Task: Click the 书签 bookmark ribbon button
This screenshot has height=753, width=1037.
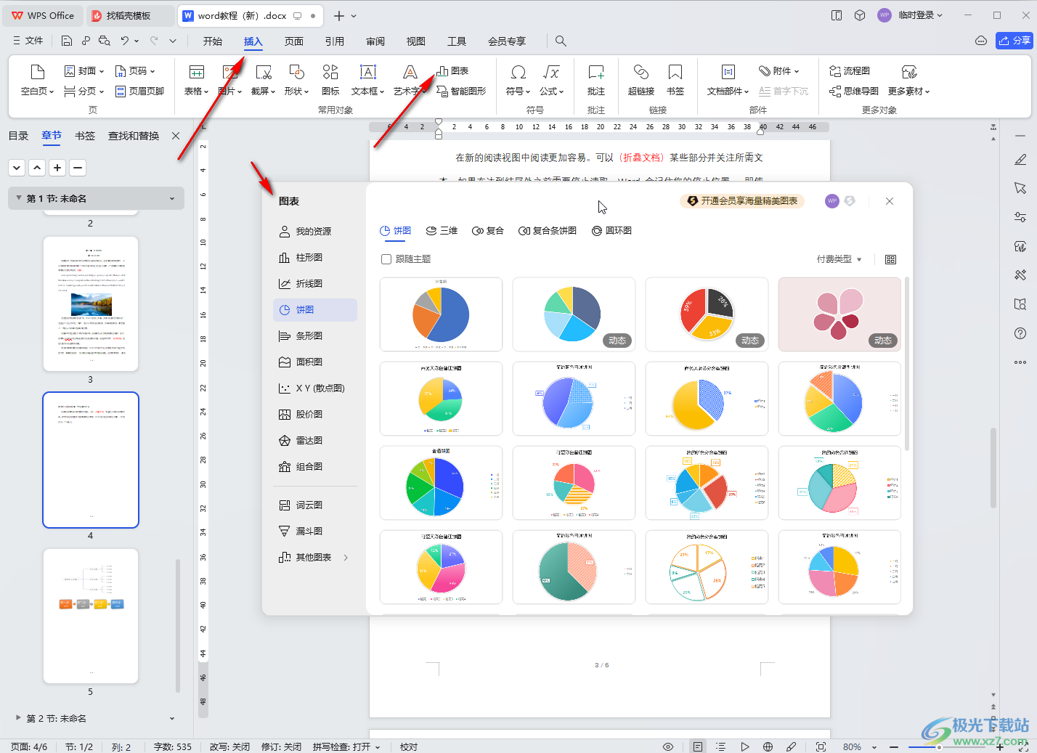Action: 675,80
